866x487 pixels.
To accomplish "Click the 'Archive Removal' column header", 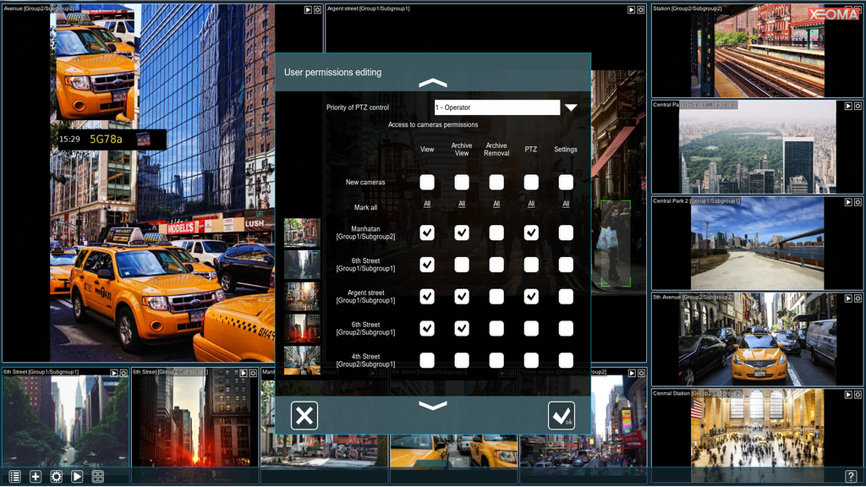I will click(496, 150).
